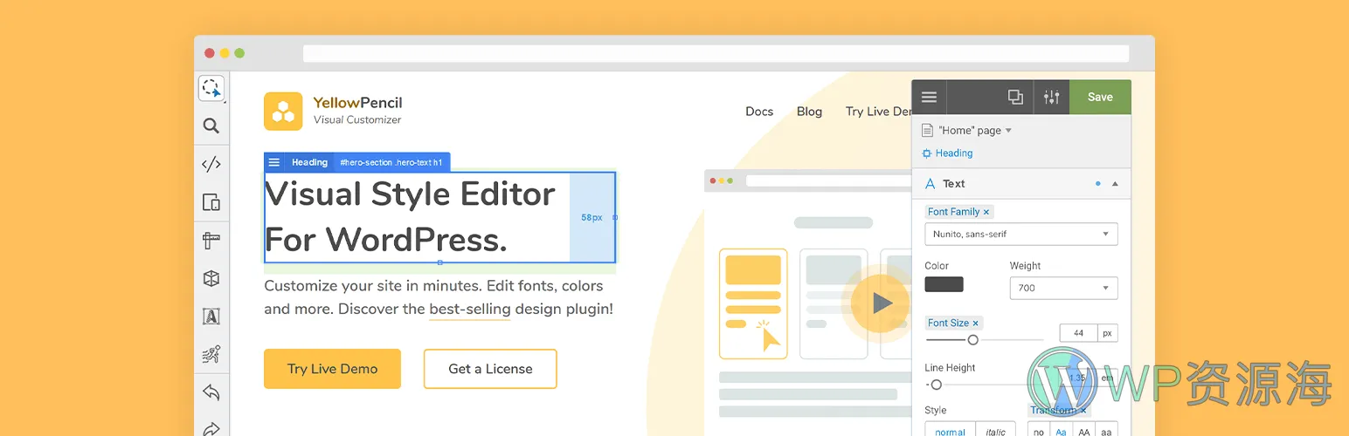
Task: Click the redo arrow icon
Action: tap(211, 427)
